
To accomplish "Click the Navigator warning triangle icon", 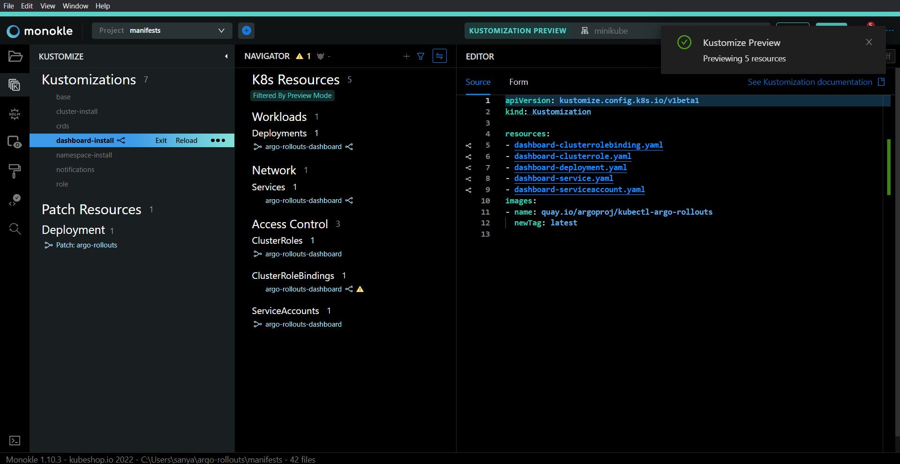I will 300,56.
